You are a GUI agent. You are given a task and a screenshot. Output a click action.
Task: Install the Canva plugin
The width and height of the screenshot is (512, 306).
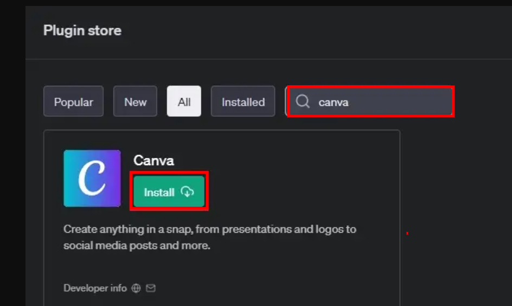point(169,192)
